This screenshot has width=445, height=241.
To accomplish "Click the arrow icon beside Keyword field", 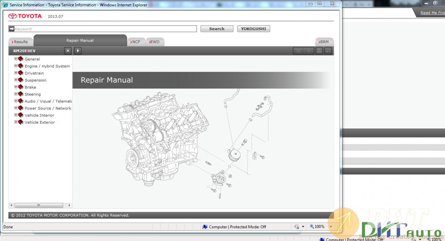I will tap(11, 29).
